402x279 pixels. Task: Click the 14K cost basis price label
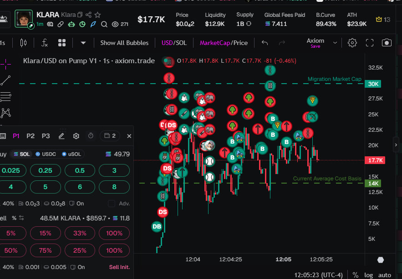point(373,183)
